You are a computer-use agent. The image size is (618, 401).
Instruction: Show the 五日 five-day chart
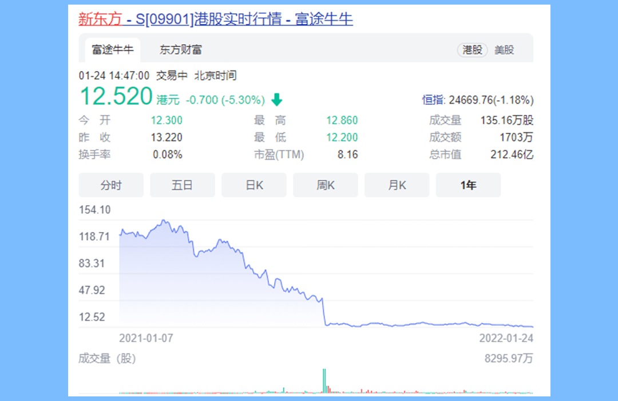point(183,184)
